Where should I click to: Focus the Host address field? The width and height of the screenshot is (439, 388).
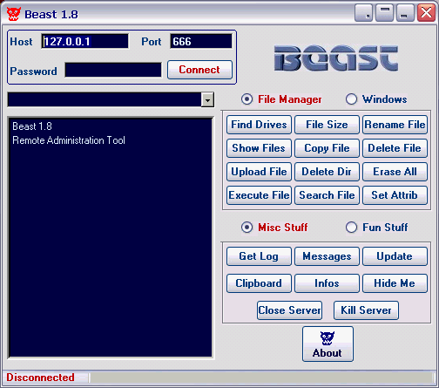(84, 41)
